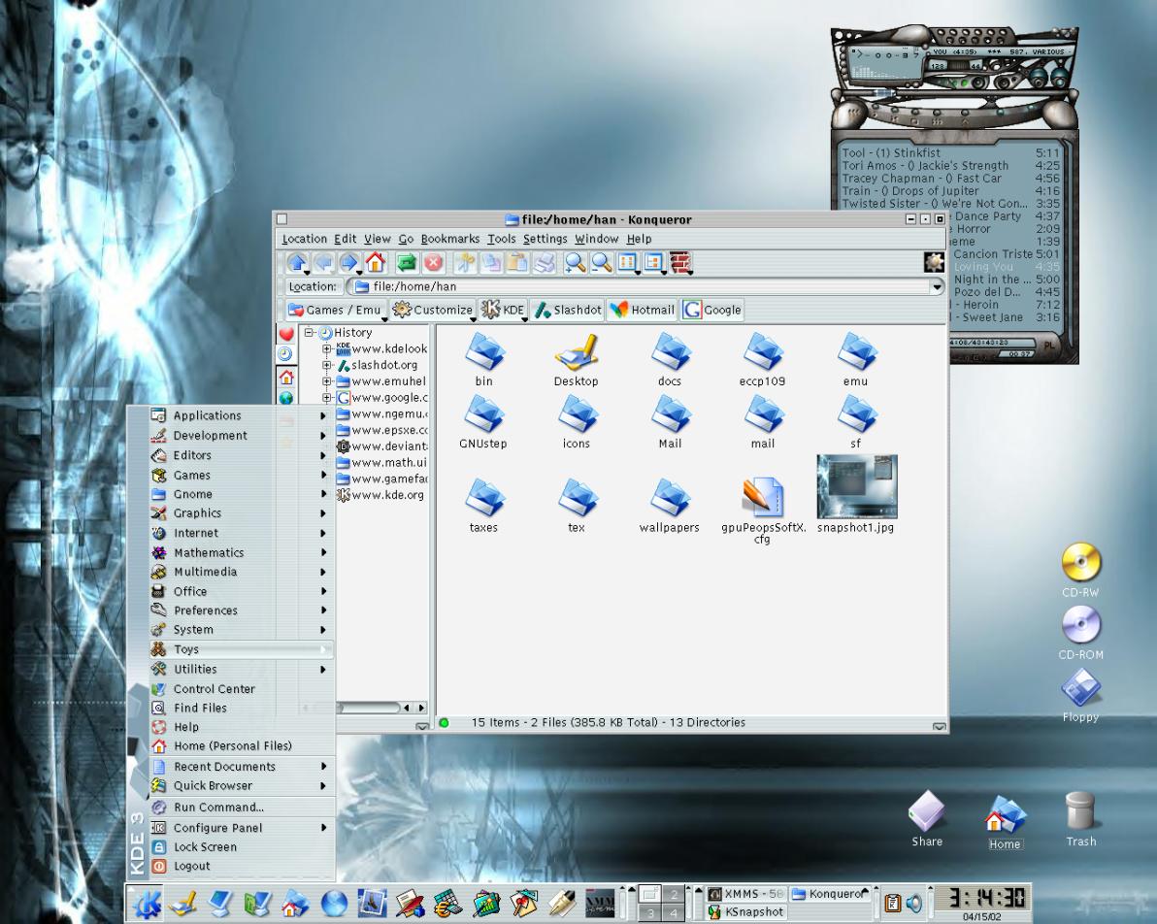Viewport: 1157px width, 924px height.
Task: Open the Trash desktop icon
Action: 1080,819
